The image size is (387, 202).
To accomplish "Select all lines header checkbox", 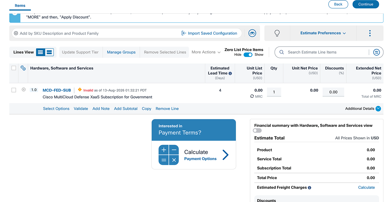I will click(14, 68).
